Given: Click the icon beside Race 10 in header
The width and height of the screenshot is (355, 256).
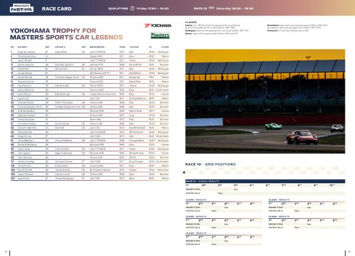Looking at the screenshot, I should pos(211,8).
